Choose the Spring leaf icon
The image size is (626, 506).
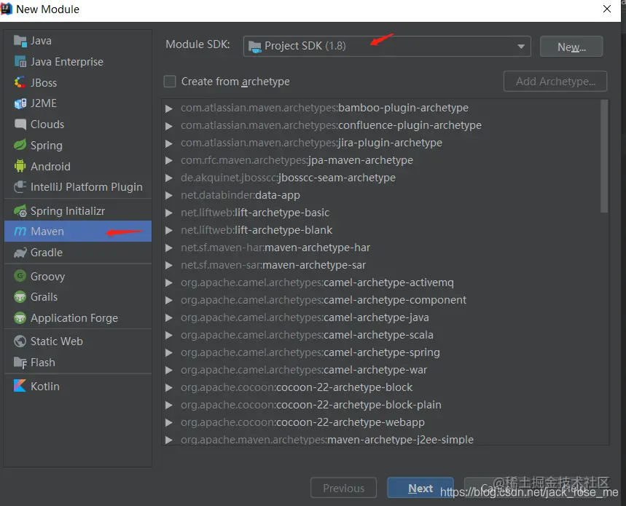click(x=20, y=145)
